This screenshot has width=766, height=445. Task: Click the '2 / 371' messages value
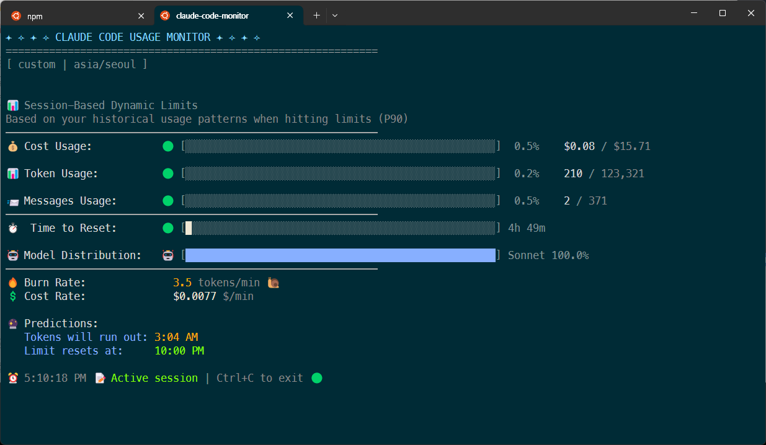(586, 201)
